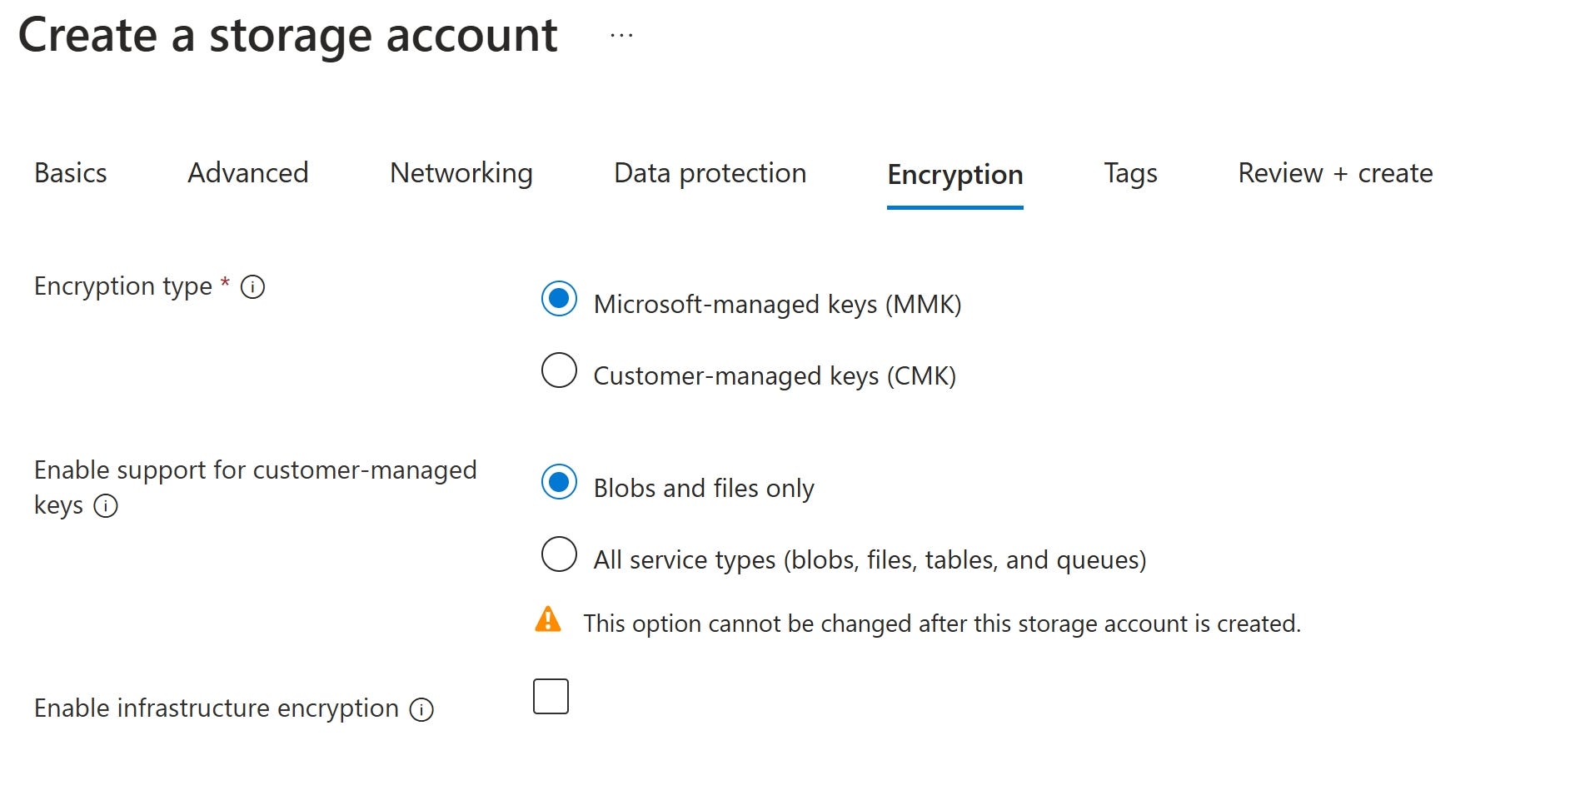The height and width of the screenshot is (805, 1595).
Task: Switch to the Tags tab
Action: [1131, 173]
